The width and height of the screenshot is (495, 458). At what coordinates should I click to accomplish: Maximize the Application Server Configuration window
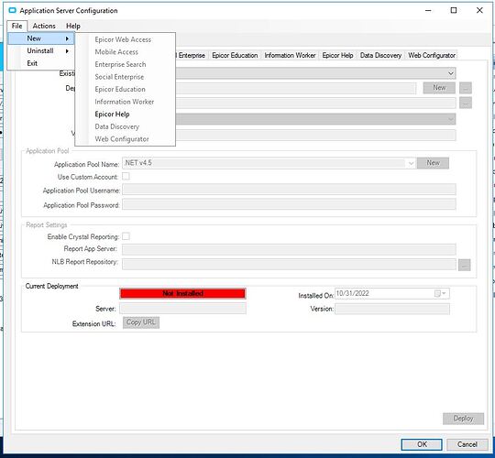click(x=454, y=10)
